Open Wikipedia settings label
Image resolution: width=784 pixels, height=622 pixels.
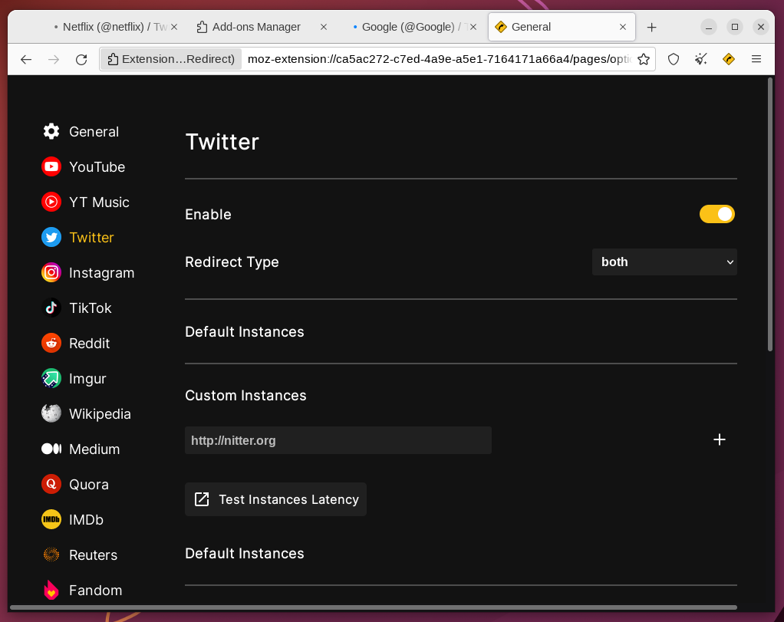(x=100, y=414)
